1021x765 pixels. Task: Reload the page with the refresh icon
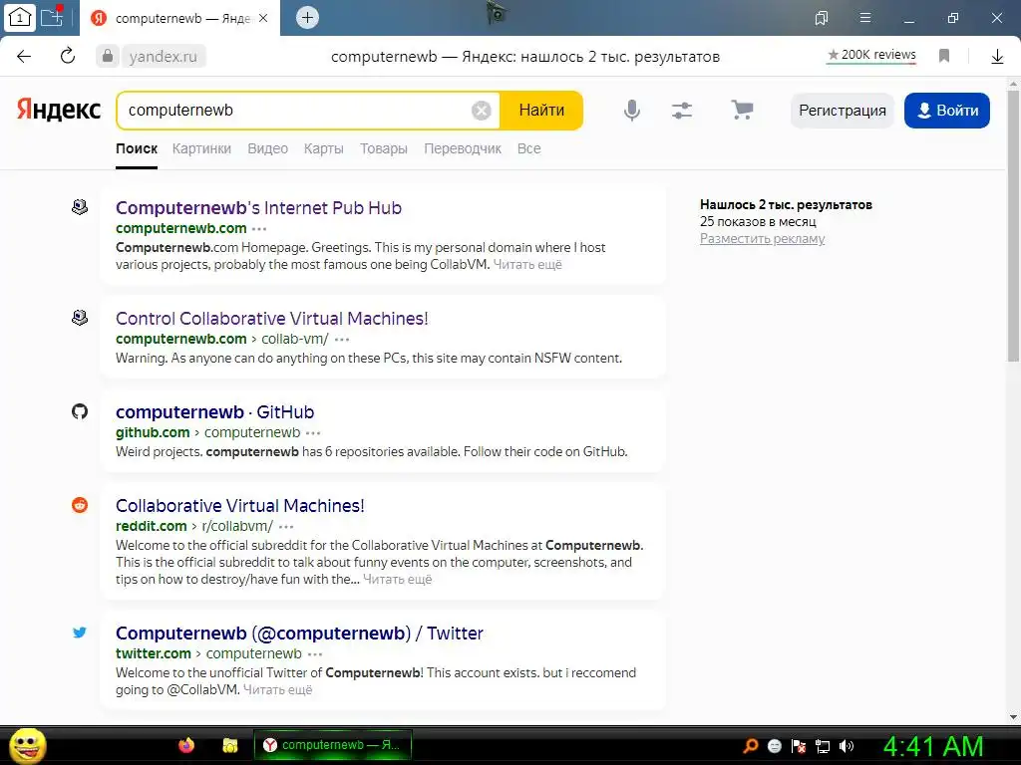pos(67,56)
